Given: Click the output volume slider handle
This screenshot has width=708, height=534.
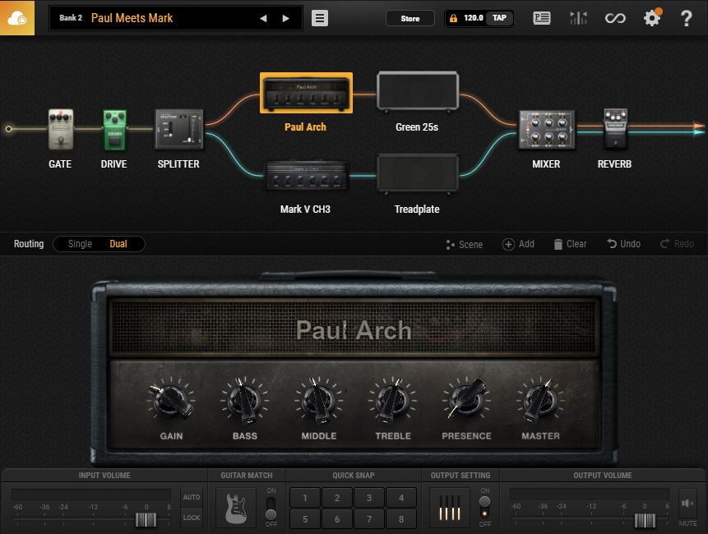Looking at the screenshot, I should pyautogui.click(x=645, y=520).
